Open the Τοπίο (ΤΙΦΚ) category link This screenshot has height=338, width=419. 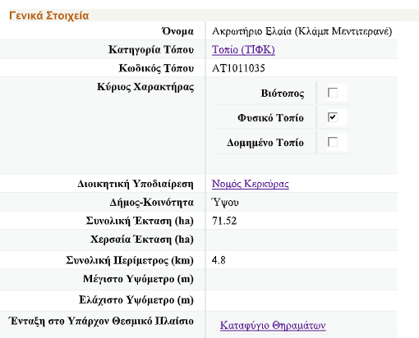243,50
